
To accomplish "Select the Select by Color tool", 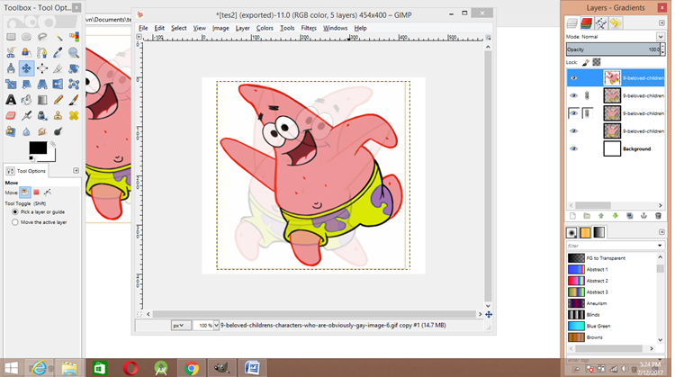I will pos(74,37).
